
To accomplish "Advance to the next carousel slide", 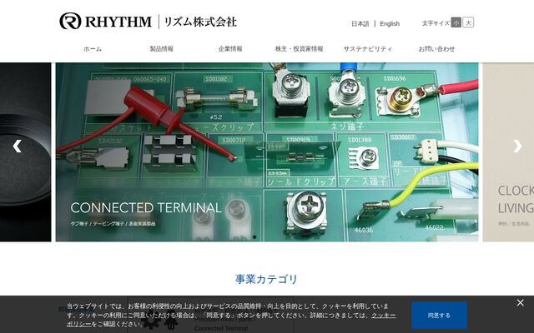I will coord(517,147).
